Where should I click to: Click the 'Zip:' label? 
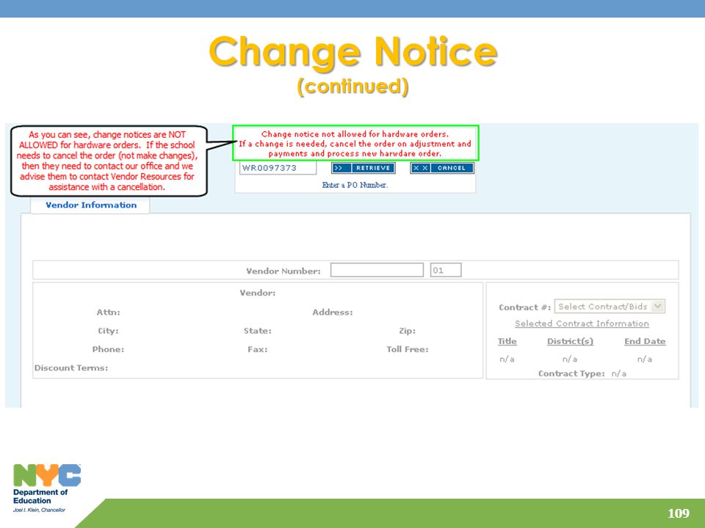click(x=408, y=331)
